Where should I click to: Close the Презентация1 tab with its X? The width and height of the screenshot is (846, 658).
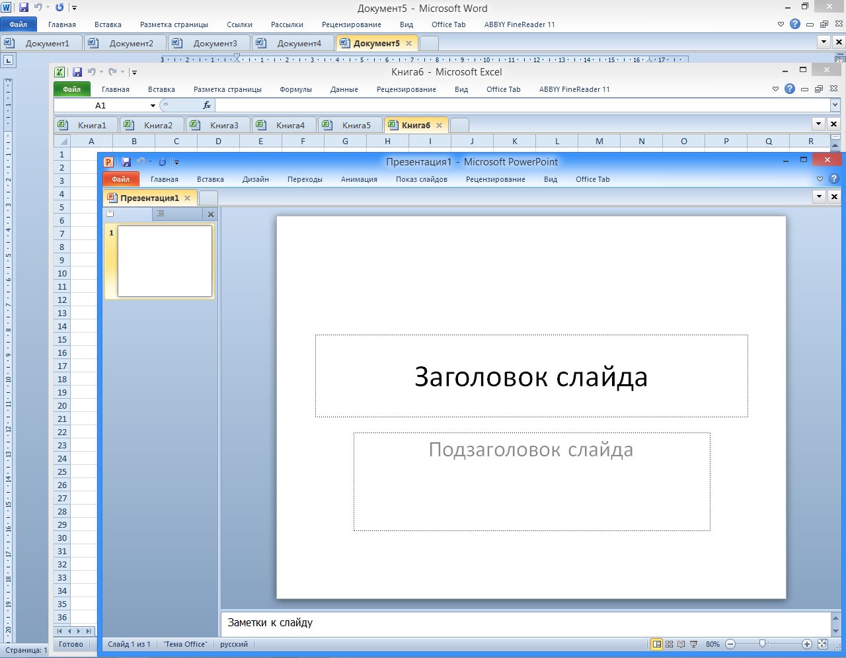tap(187, 198)
